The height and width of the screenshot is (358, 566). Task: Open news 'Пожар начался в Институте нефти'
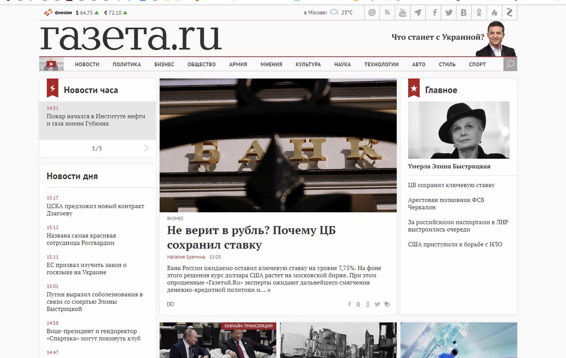click(x=96, y=120)
